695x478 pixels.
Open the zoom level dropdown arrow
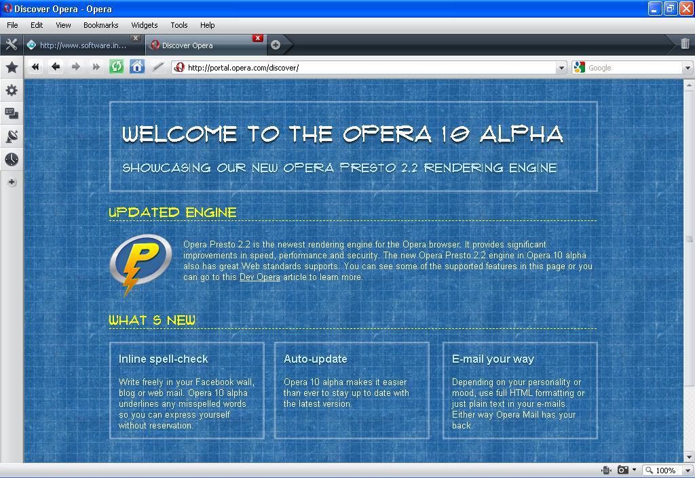[x=687, y=470]
